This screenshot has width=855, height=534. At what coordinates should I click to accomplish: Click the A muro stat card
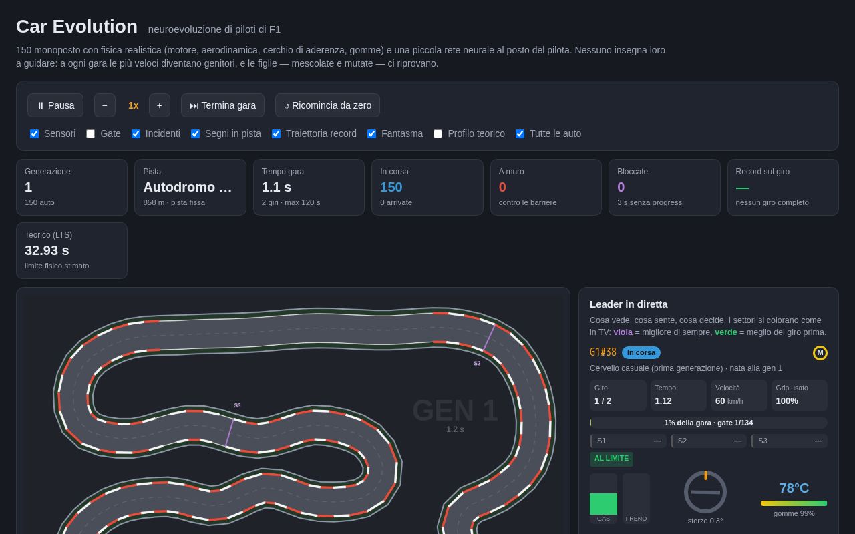(546, 187)
